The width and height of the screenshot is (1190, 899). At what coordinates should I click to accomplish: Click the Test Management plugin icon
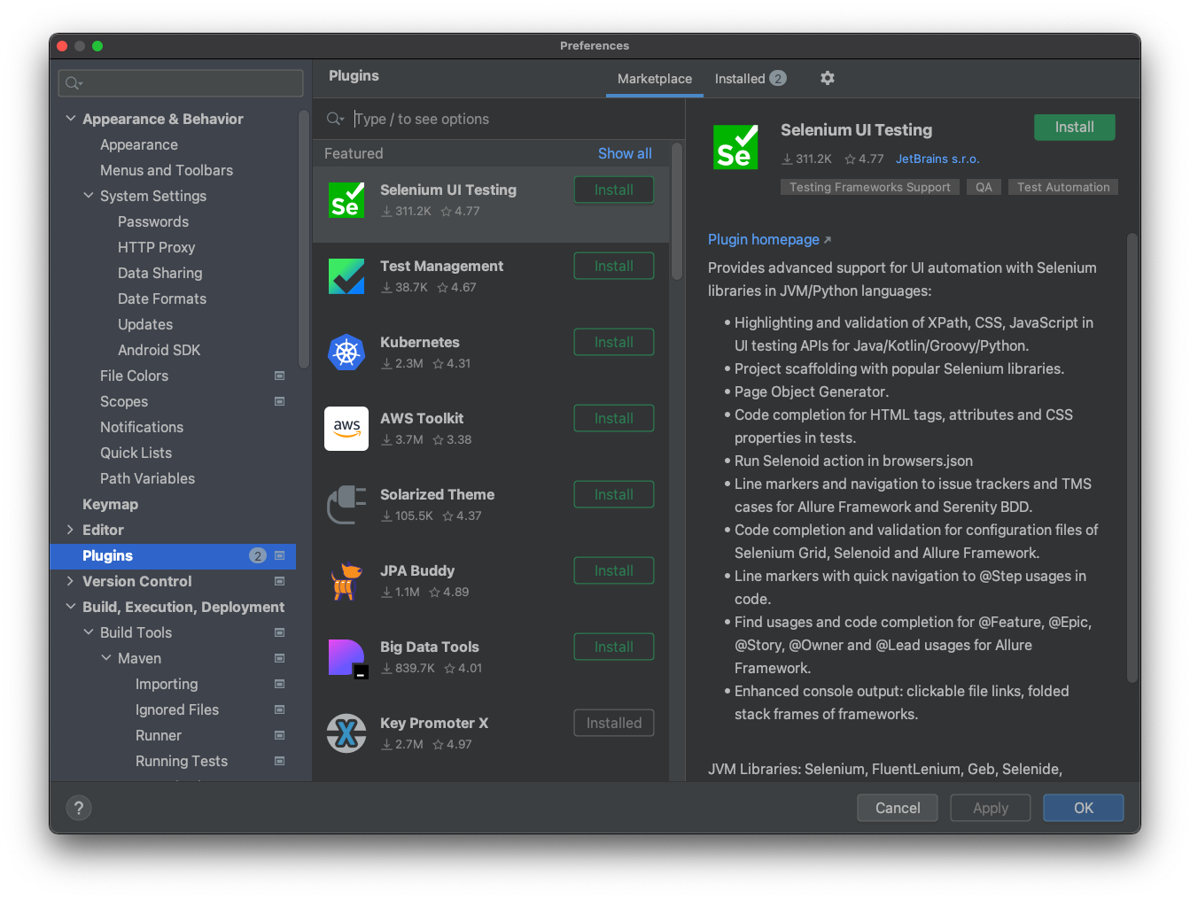[x=346, y=276]
